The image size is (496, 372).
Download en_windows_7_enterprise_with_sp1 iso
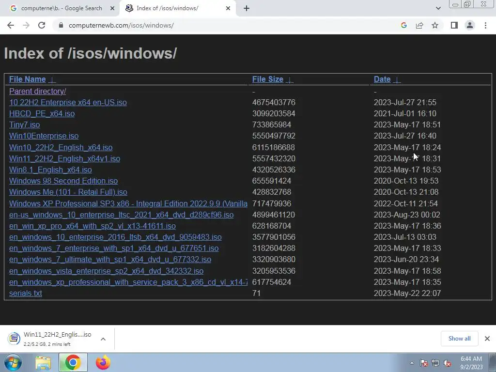tap(114, 248)
